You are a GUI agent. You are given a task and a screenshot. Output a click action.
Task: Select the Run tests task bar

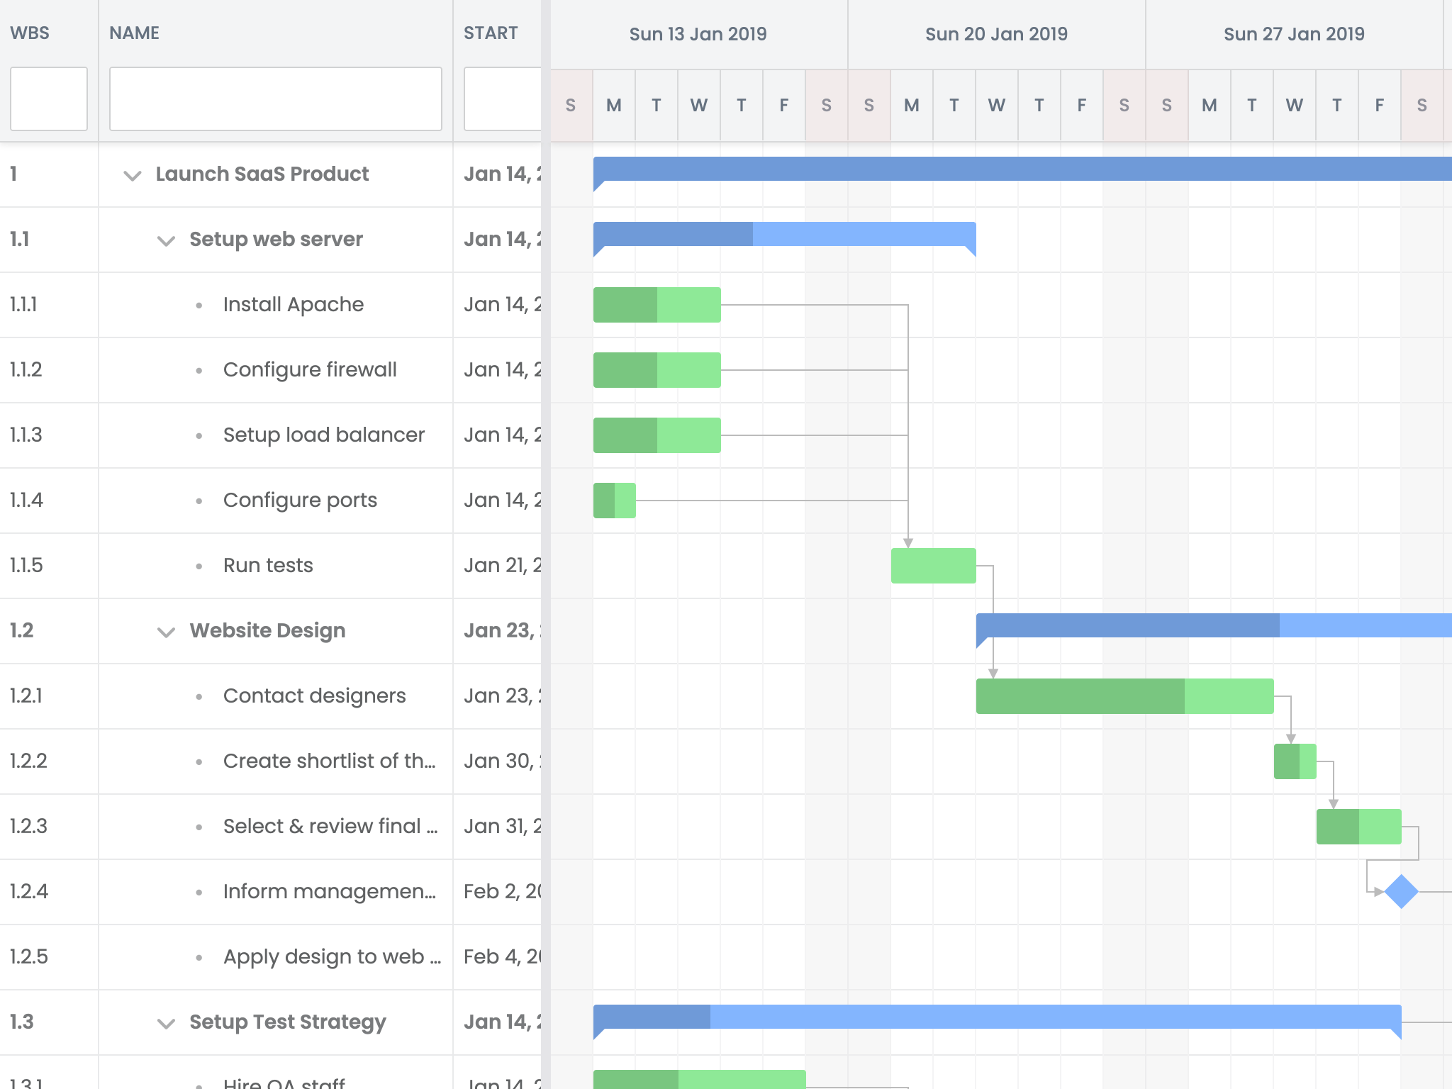coord(933,565)
